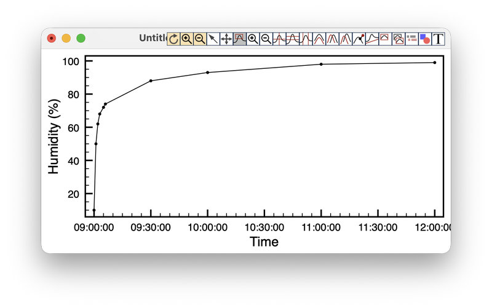This screenshot has height=308, width=492.
Task: Click the 10:00:00 tick label
Action: pyautogui.click(x=207, y=227)
